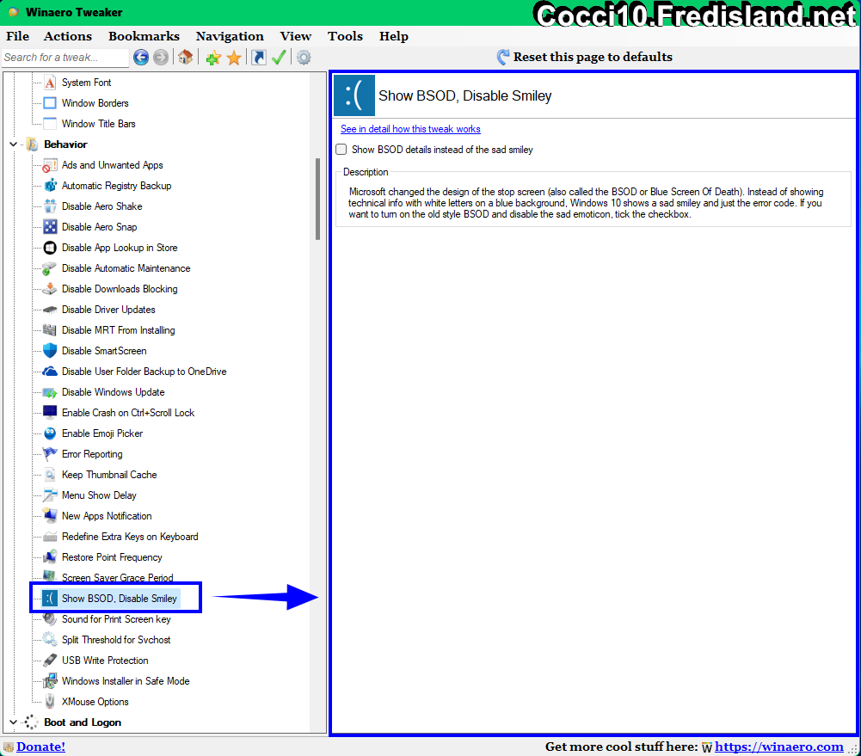Enable Show BSOD details instead of sad smiley
The image size is (861, 756).
341,150
